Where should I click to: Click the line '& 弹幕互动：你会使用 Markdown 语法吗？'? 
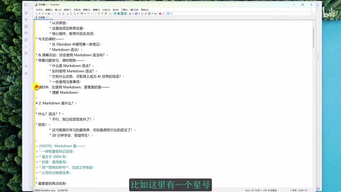click(71, 55)
